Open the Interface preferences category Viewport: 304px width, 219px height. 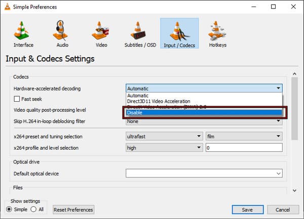pos(23,34)
